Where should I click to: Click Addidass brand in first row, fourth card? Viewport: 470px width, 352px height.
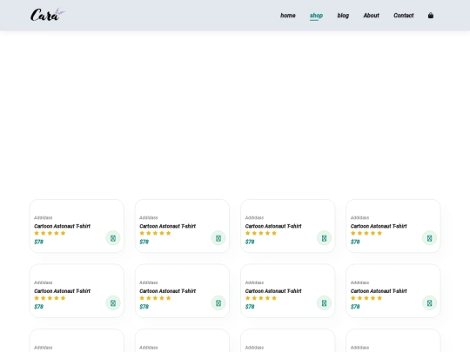pyautogui.click(x=359, y=217)
